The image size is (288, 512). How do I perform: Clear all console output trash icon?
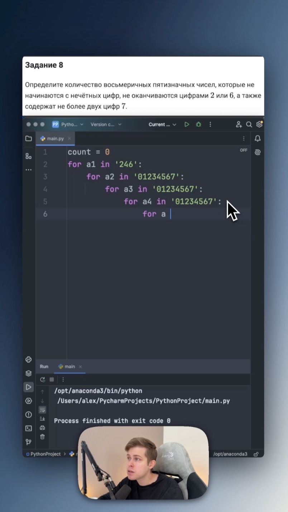(x=42, y=436)
